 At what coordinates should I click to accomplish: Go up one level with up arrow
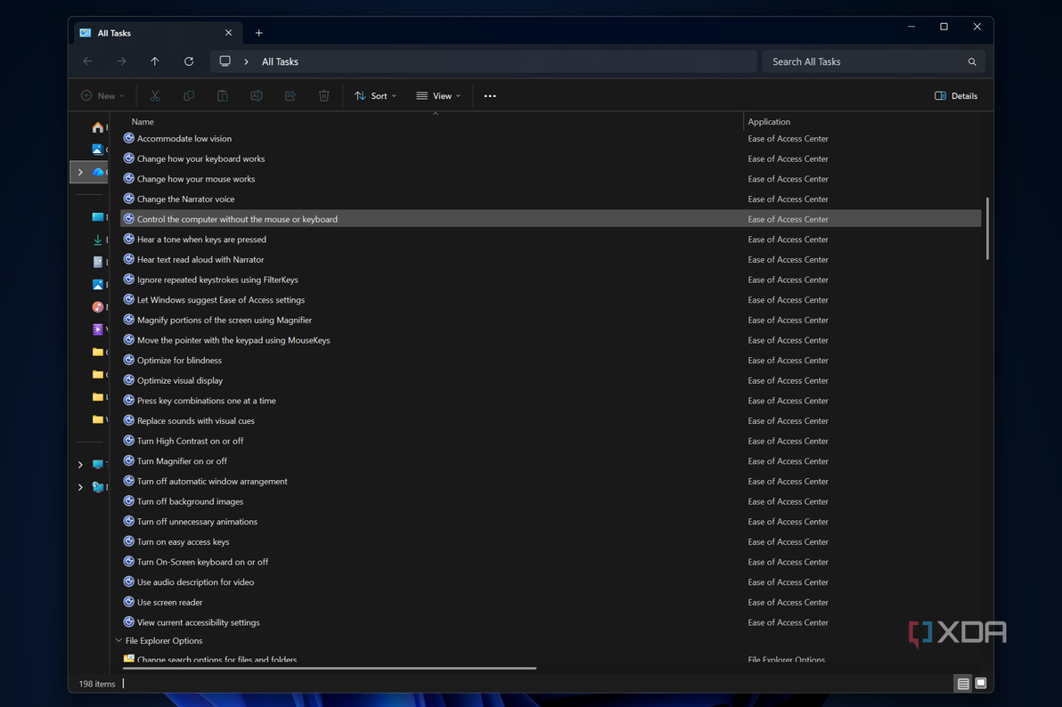[x=154, y=61]
